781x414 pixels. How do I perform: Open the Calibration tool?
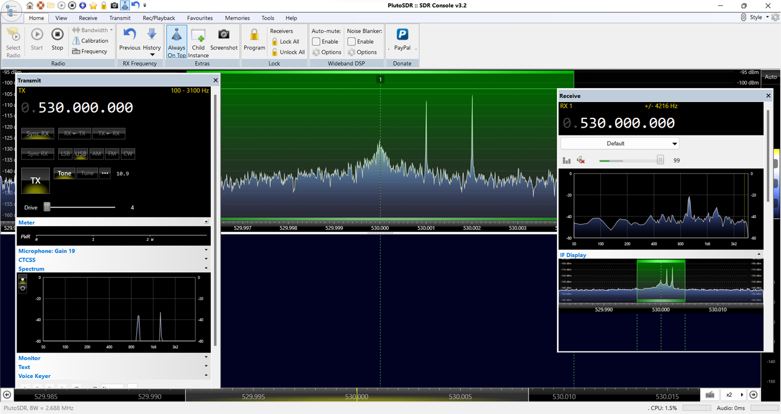click(90, 41)
